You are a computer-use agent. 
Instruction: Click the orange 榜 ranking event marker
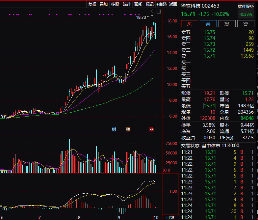[128, 129]
